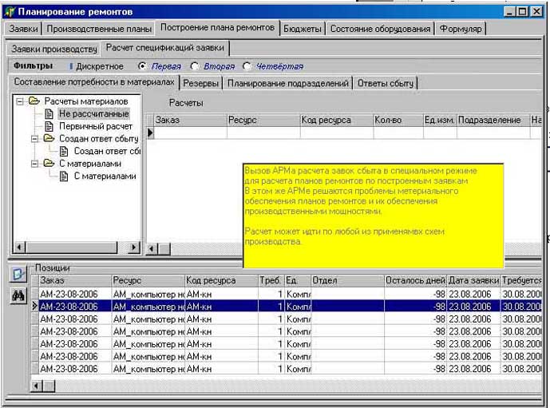This screenshot has width=550, height=408.
Task: Collapse the Создан ответ сбыту folder node
Action: click(34, 139)
